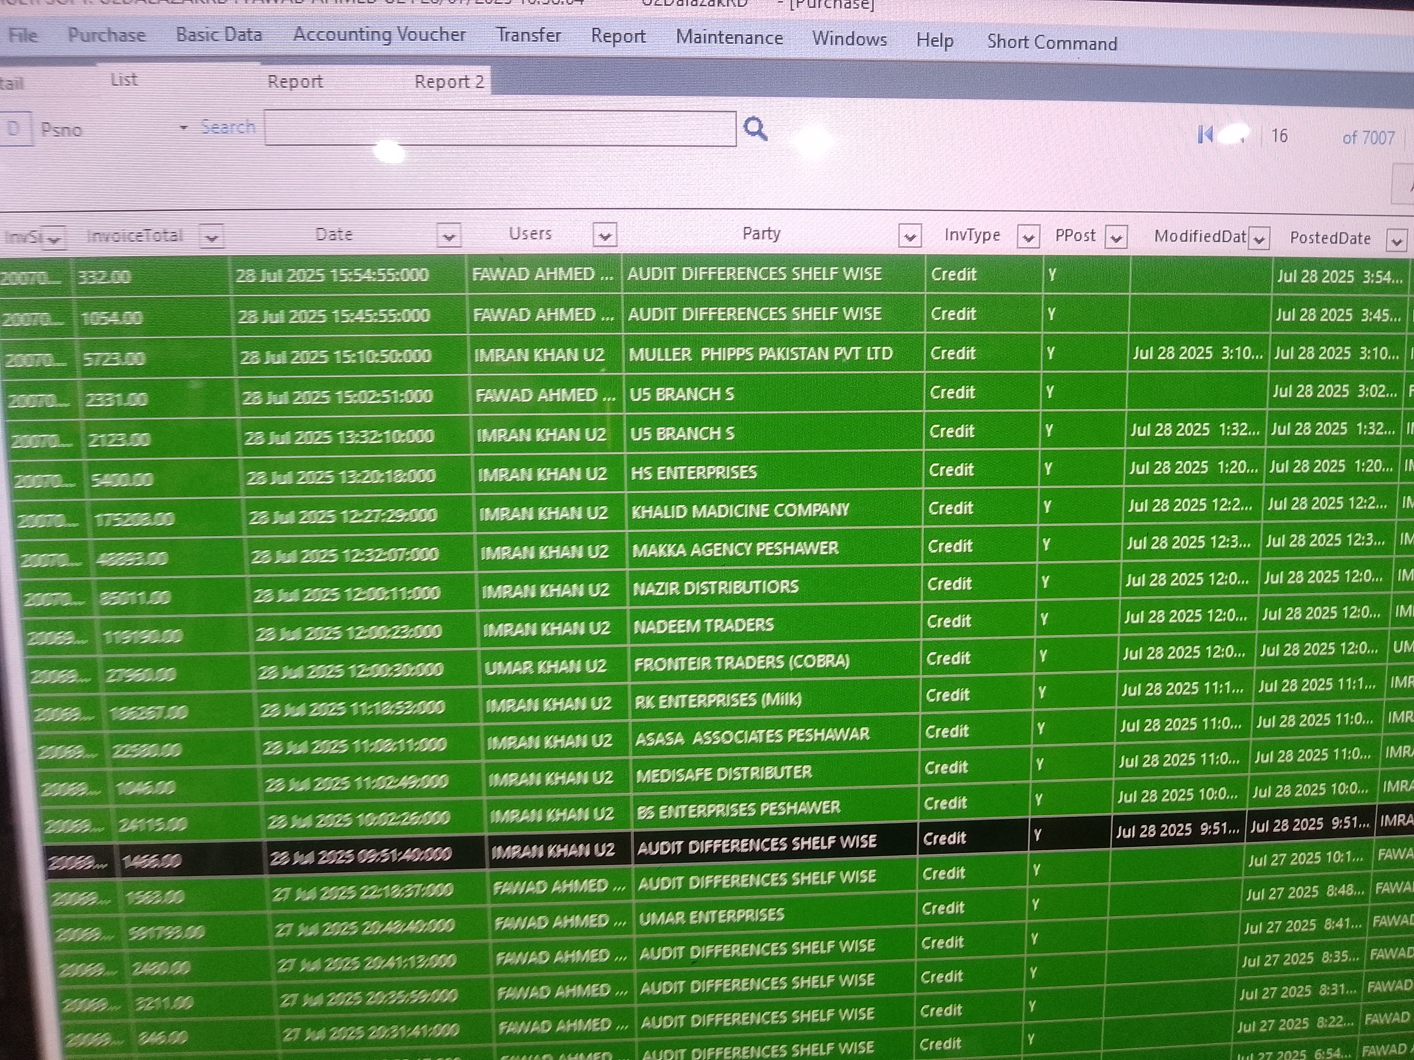Click the magnifying glass search icon
1414x1060 pixels.
pyautogui.click(x=756, y=129)
